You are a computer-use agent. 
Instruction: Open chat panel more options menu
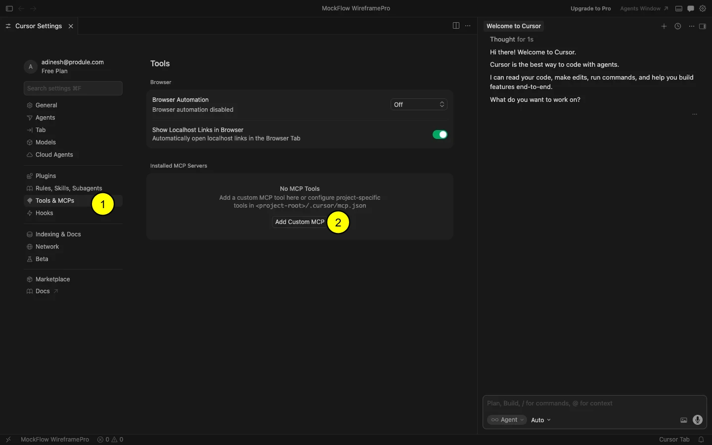(x=692, y=26)
